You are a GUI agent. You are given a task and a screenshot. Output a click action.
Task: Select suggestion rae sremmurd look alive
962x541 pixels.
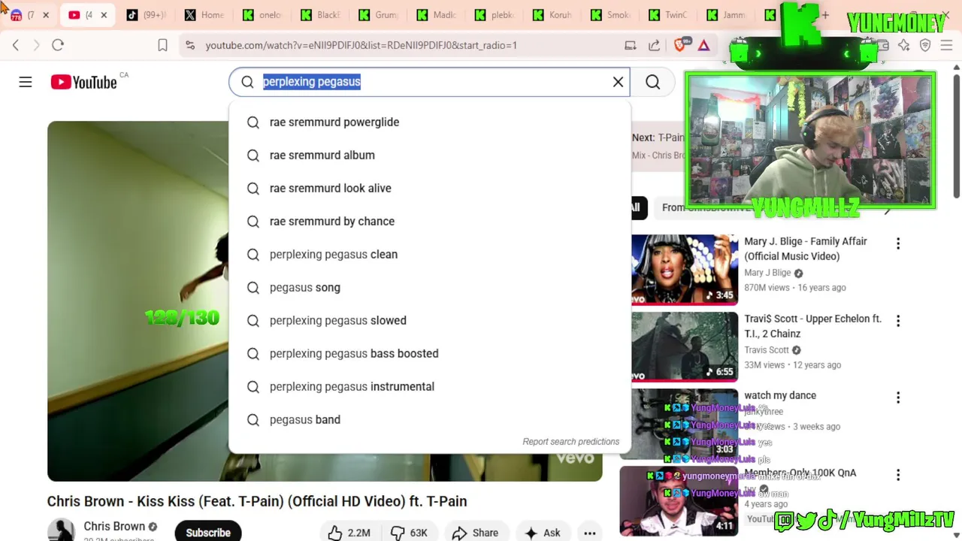click(x=430, y=188)
